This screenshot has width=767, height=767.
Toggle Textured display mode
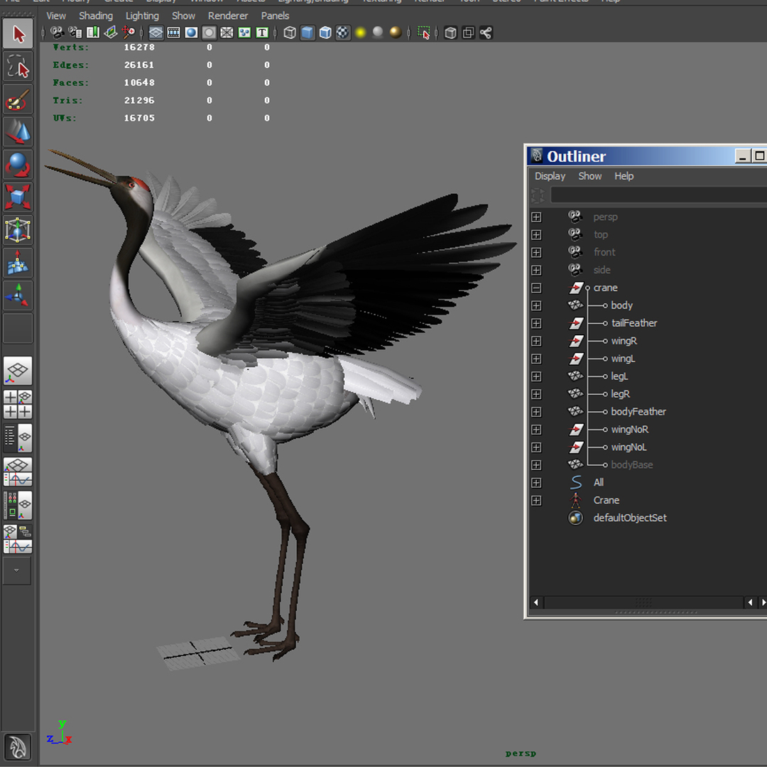343,33
